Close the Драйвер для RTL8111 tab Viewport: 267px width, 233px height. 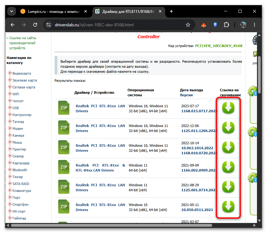(160, 11)
